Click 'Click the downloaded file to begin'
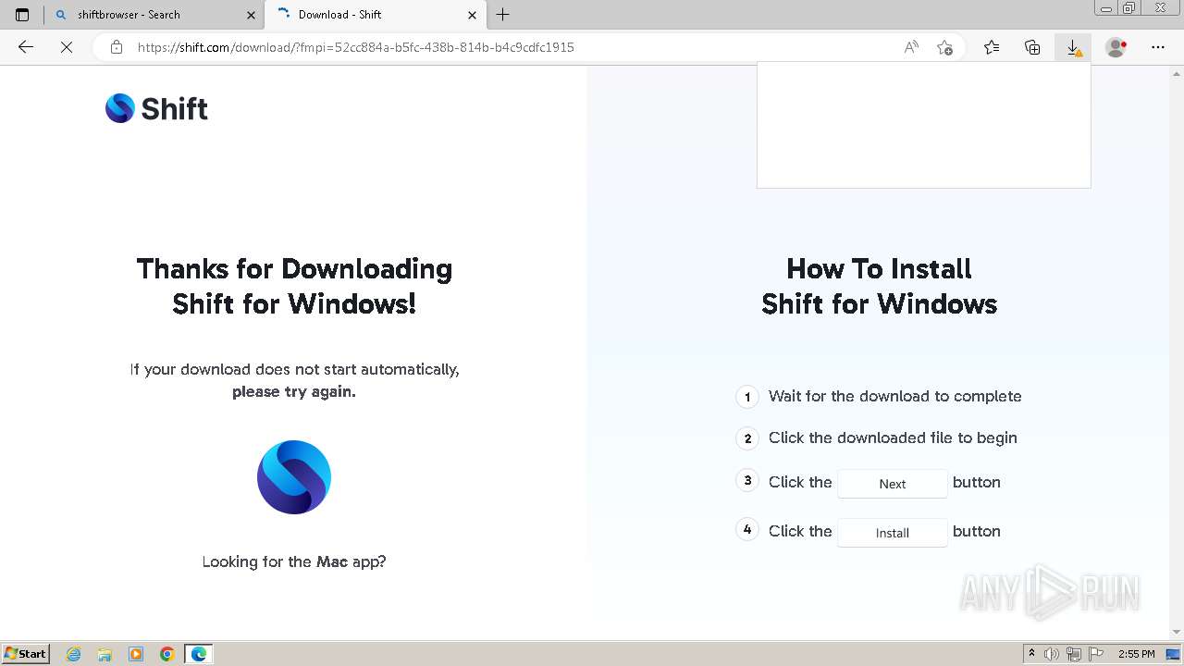Screen dimensions: 1184x666 (x=893, y=438)
